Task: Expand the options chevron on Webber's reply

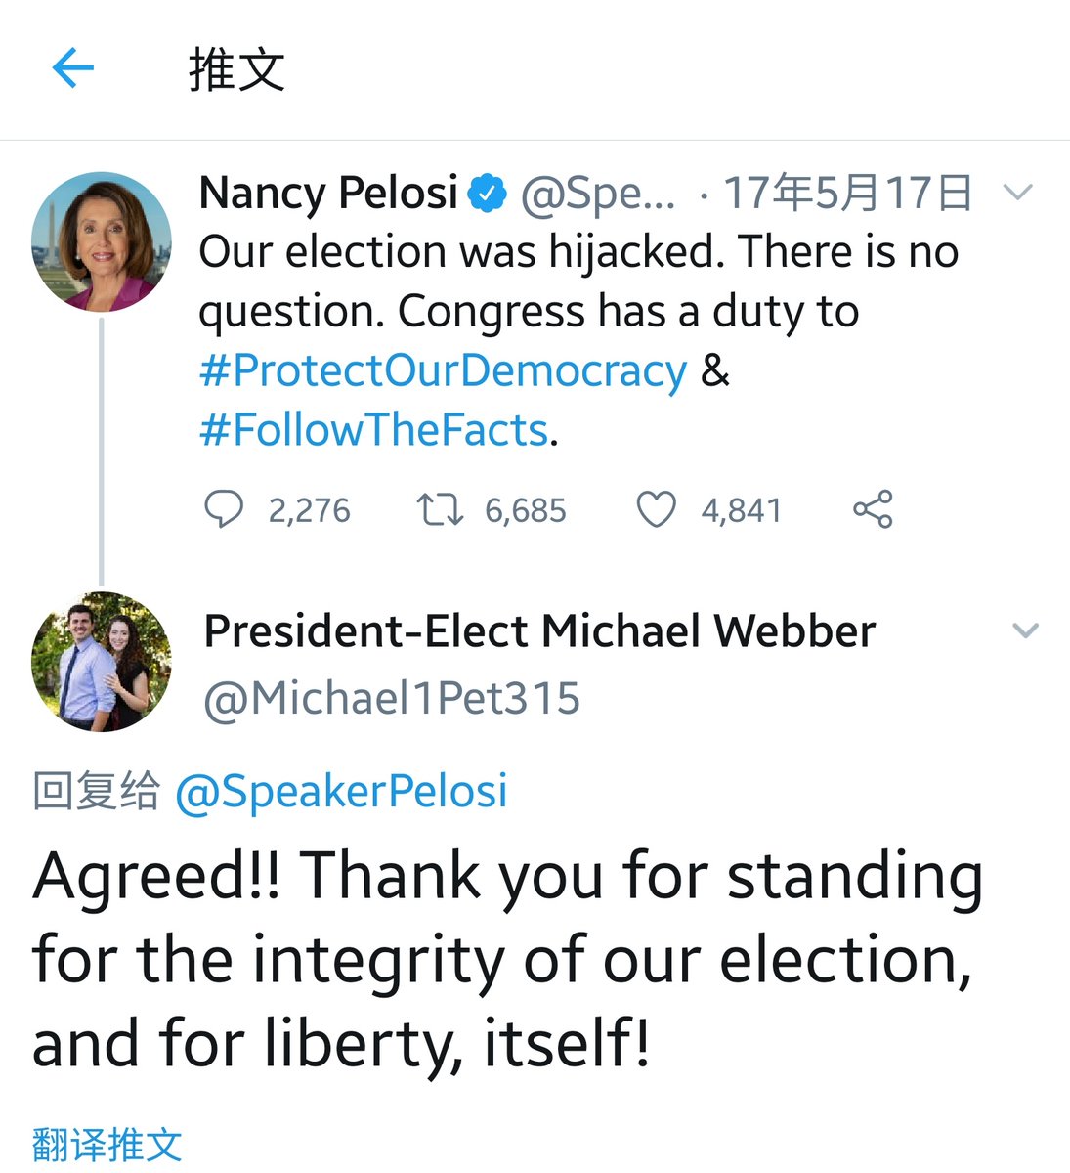Action: [x=1025, y=630]
